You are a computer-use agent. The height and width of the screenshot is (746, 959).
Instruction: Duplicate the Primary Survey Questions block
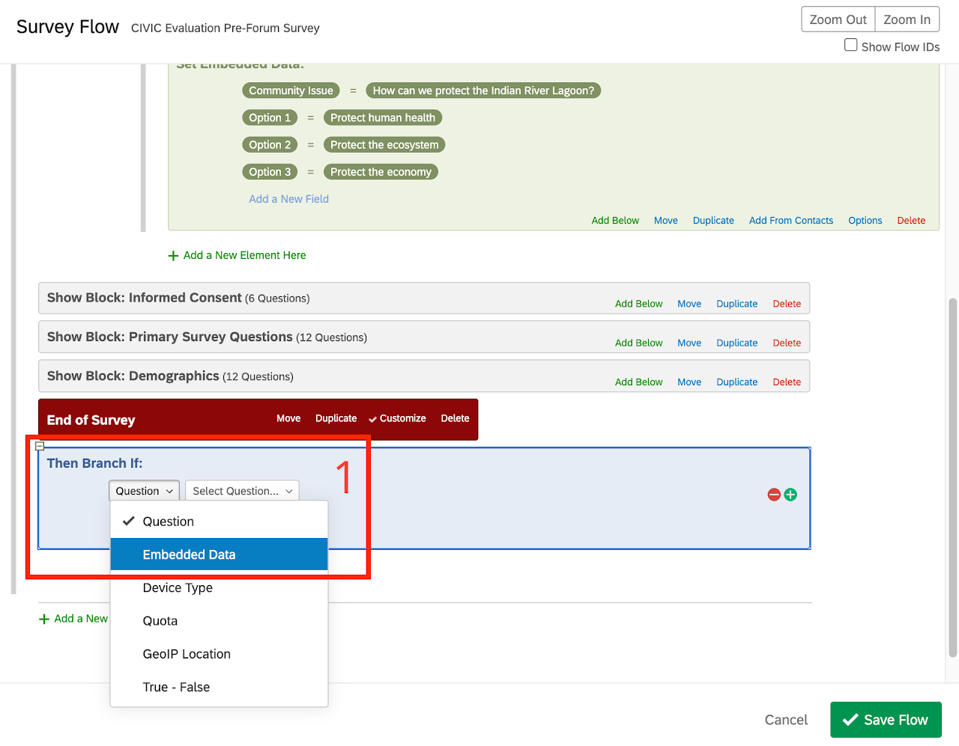coord(736,343)
